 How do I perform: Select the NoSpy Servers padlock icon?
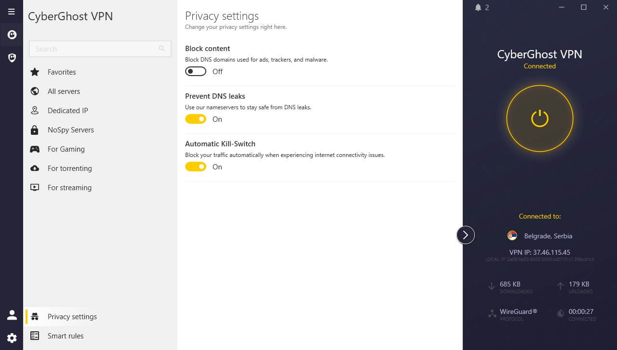34,130
